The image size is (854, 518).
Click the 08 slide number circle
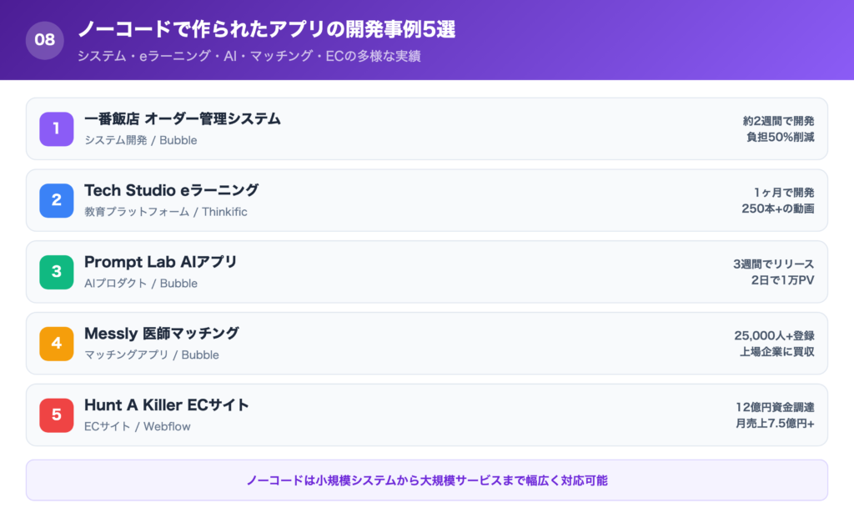(x=45, y=40)
